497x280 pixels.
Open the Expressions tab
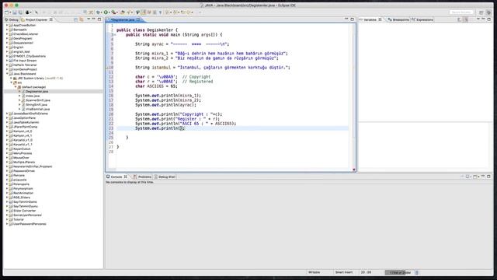422,19
